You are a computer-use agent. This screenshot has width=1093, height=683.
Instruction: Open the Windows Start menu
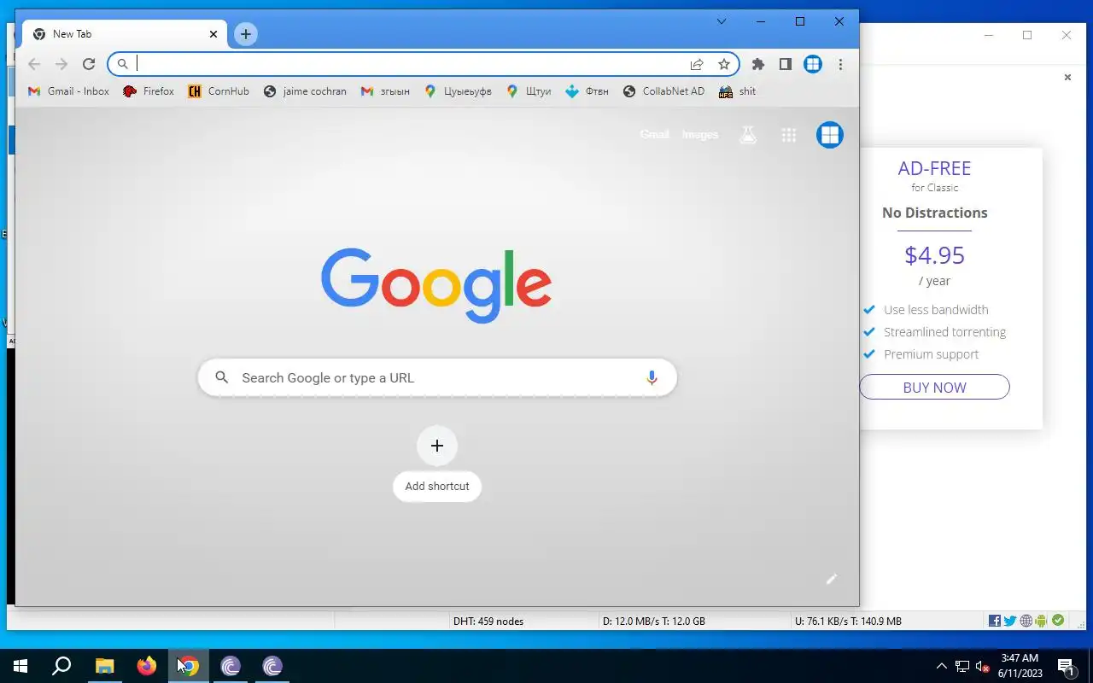click(x=20, y=666)
